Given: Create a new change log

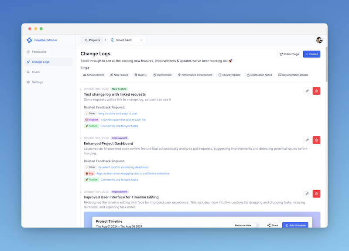Looking at the screenshot, I should (311, 54).
